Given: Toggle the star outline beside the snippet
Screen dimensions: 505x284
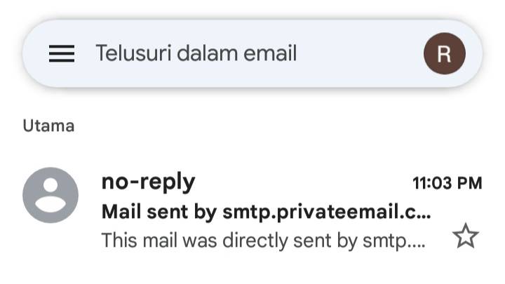Looking at the screenshot, I should 465,238.
